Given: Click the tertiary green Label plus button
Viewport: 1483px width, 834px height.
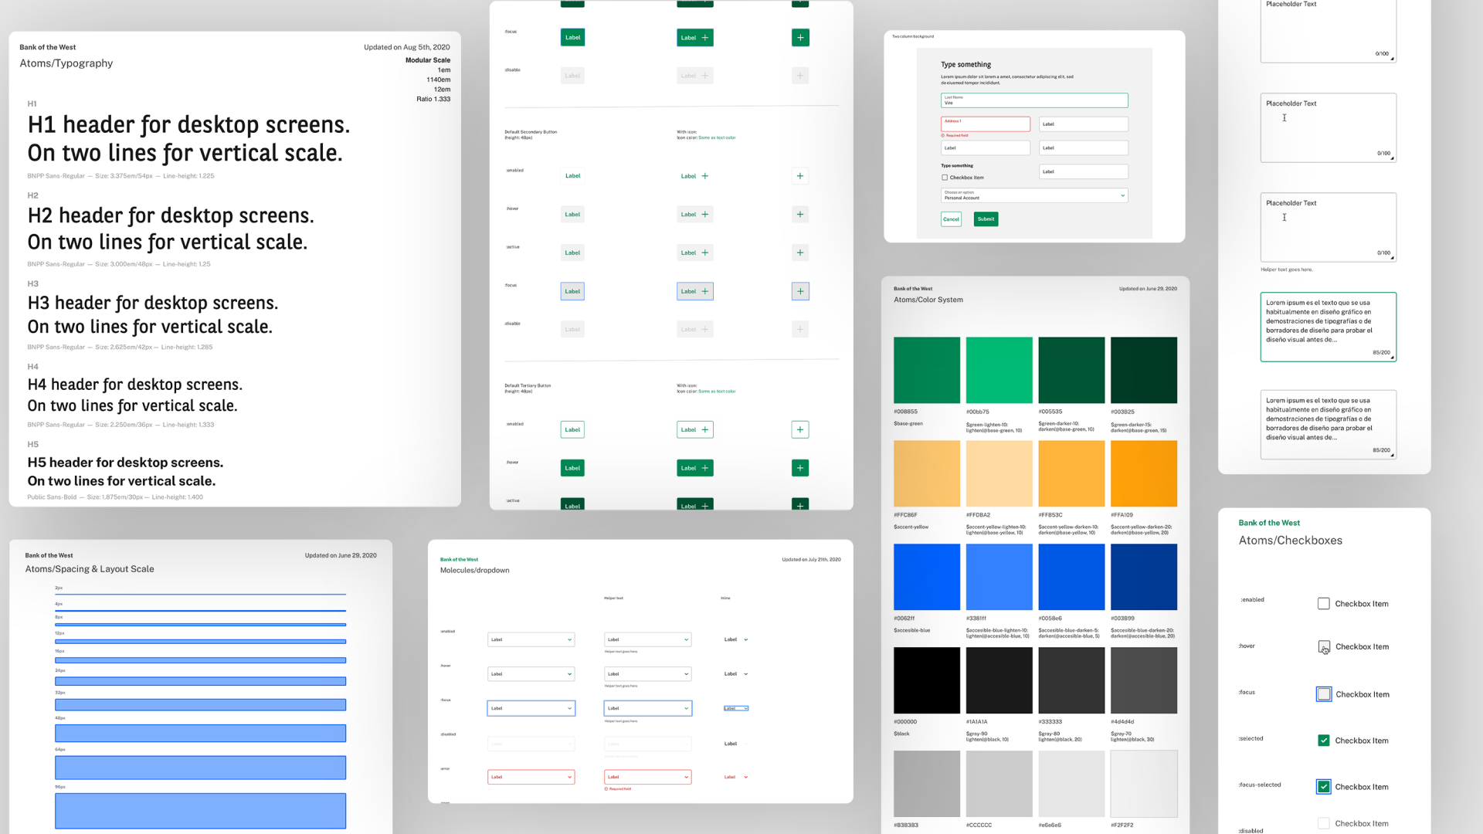Looking at the screenshot, I should pyautogui.click(x=694, y=467).
